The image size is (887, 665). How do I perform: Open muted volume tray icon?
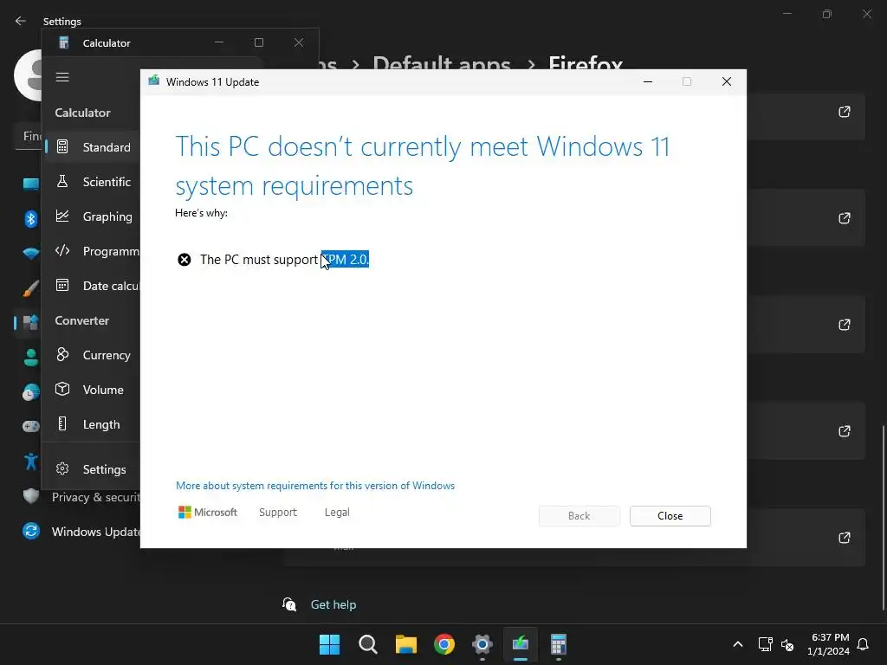click(x=787, y=644)
